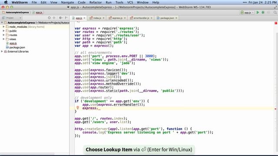Run app.js with the green play button
This screenshot has height=156, width=278.
pos(258,13)
